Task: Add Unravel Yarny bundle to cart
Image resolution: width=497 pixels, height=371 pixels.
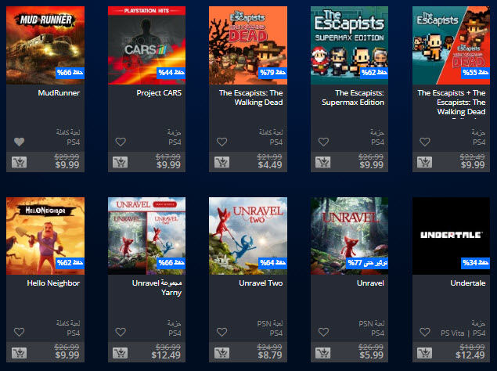Action: [121, 353]
